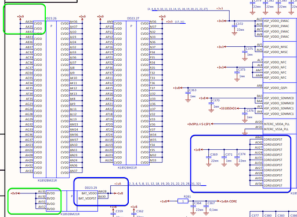
Task: Click pin number AH33 on DD23.26
Action: click(29, 171)
